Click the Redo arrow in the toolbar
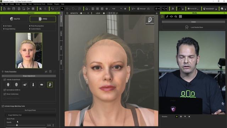227x128 pixels. [57, 9]
